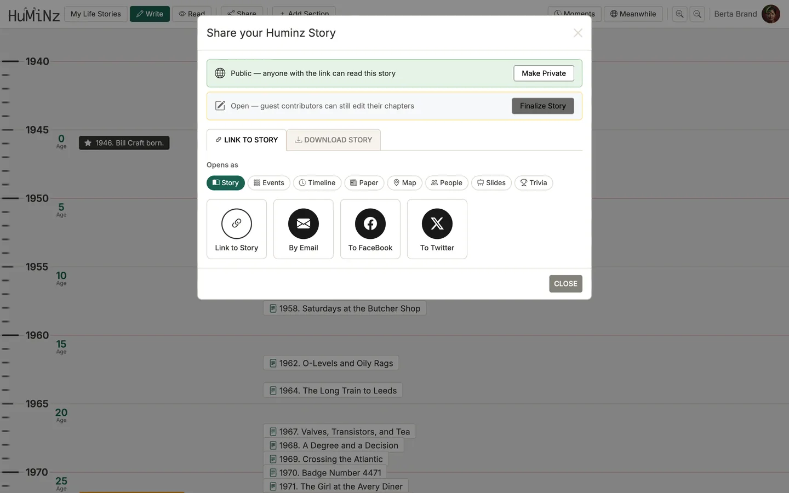Open the Meanwhile view
The height and width of the screenshot is (493, 789).
click(x=633, y=14)
